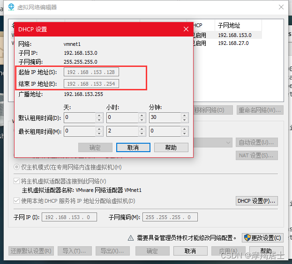Open DHCP 设置(P)... in the network editor
The image size is (292, 264).
[x=257, y=201]
